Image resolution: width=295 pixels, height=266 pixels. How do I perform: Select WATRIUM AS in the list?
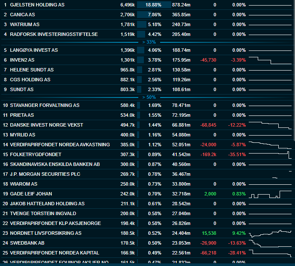click(x=25, y=24)
